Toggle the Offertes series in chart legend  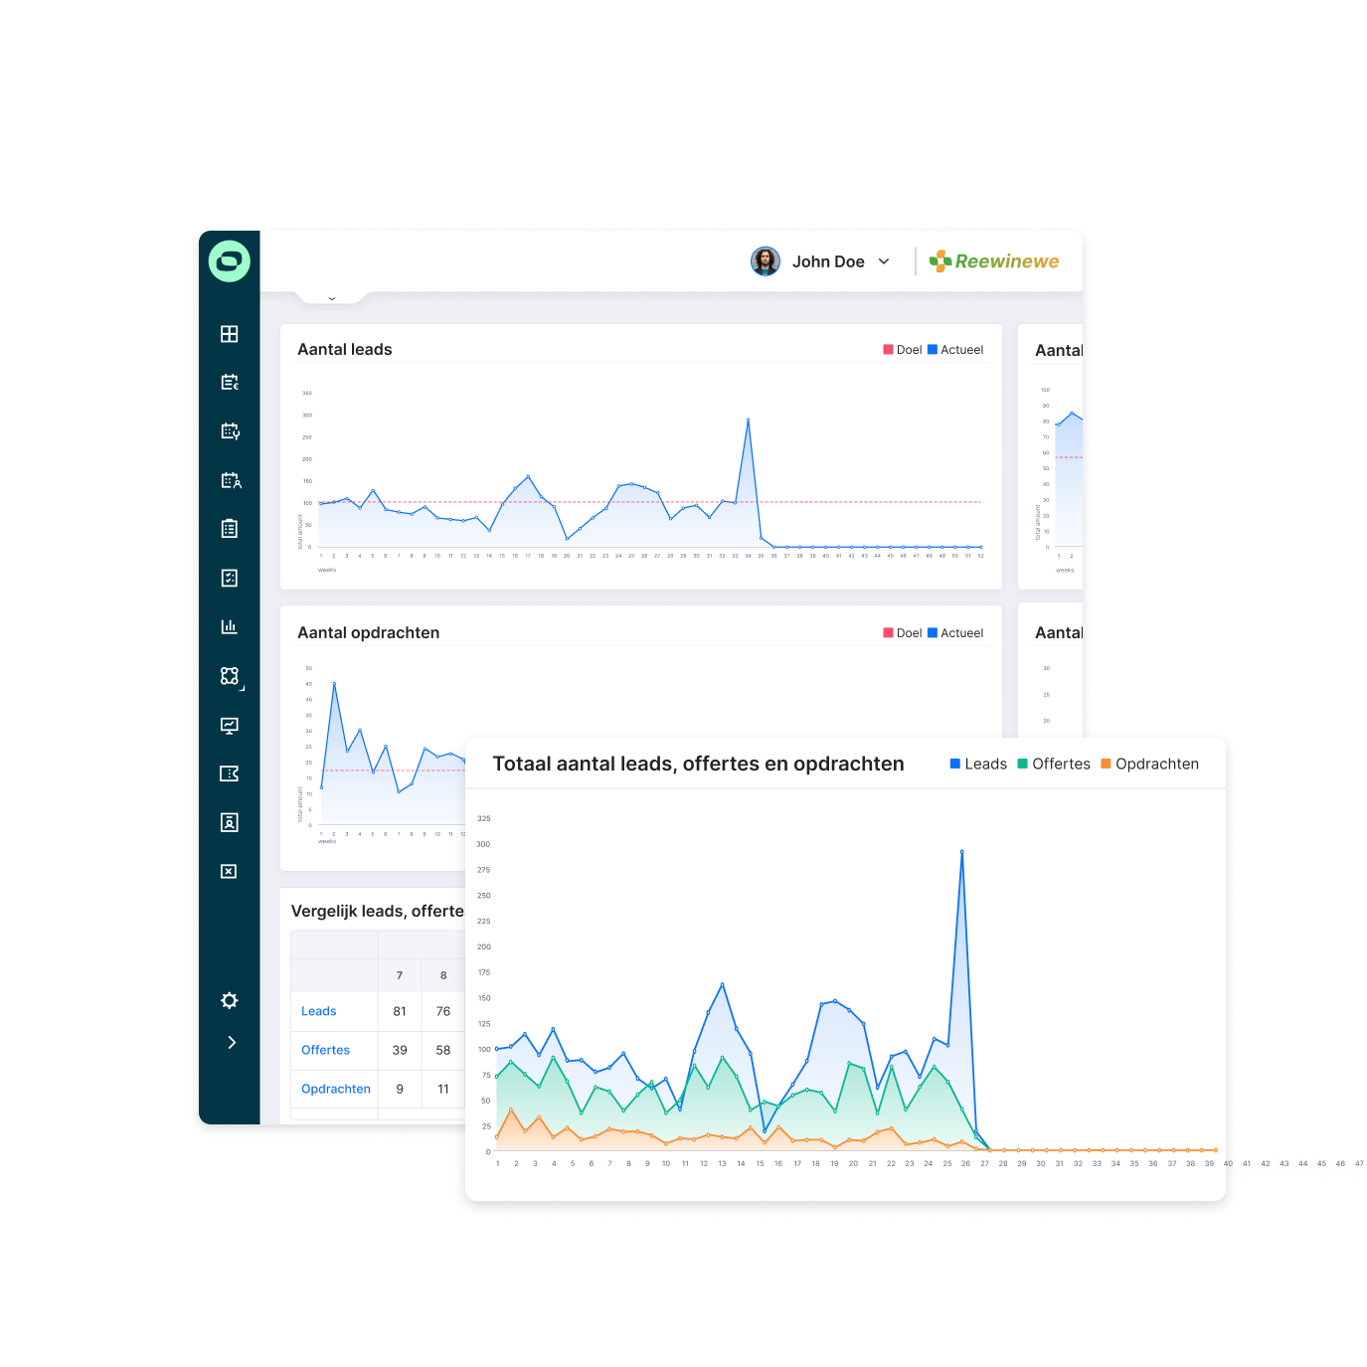pyautogui.click(x=1054, y=764)
